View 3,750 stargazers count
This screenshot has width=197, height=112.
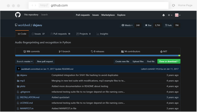[157, 25]
